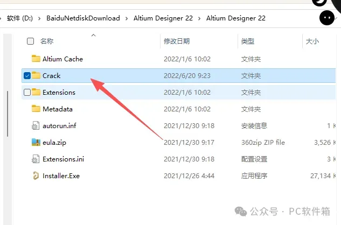Click the Metadata folder icon
This screenshot has height=225, width=341.
36,109
